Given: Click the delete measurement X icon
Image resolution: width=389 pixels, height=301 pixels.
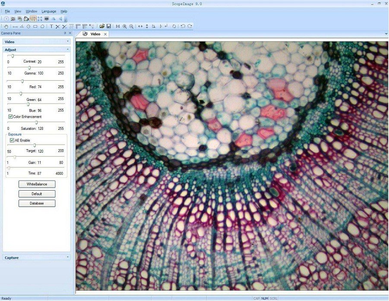Looking at the screenshot, I should click(58, 26).
